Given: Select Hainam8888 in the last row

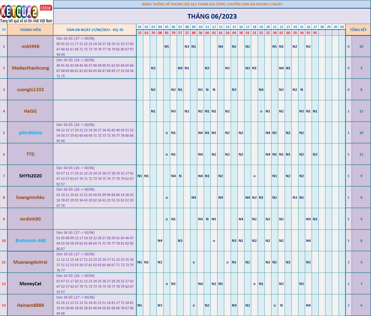Looking at the screenshot, I should point(30,305).
